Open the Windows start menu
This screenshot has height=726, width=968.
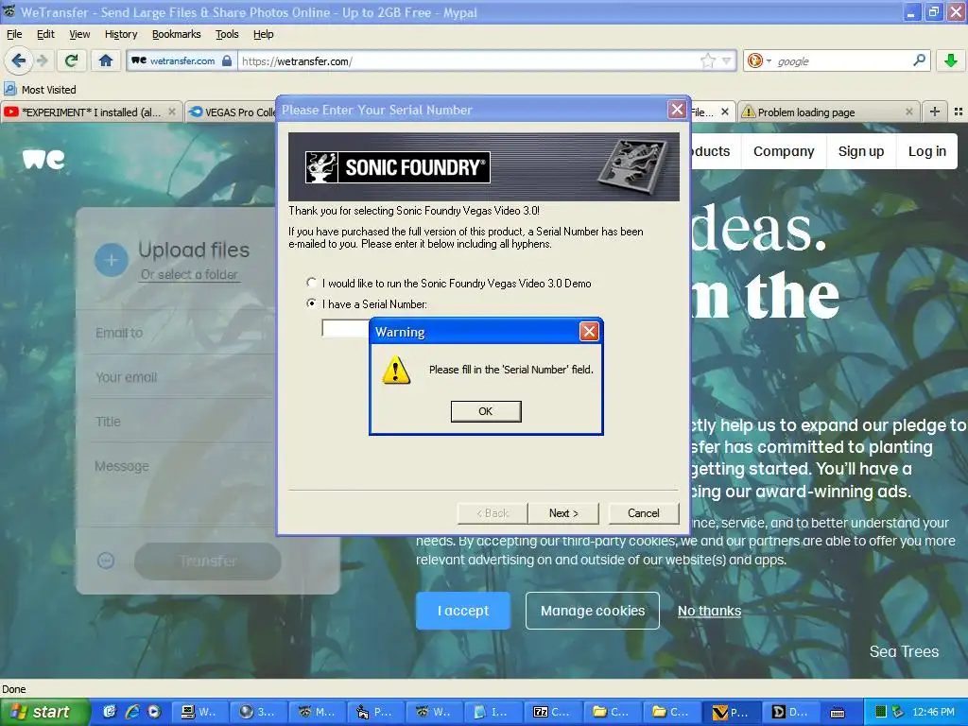(44, 712)
